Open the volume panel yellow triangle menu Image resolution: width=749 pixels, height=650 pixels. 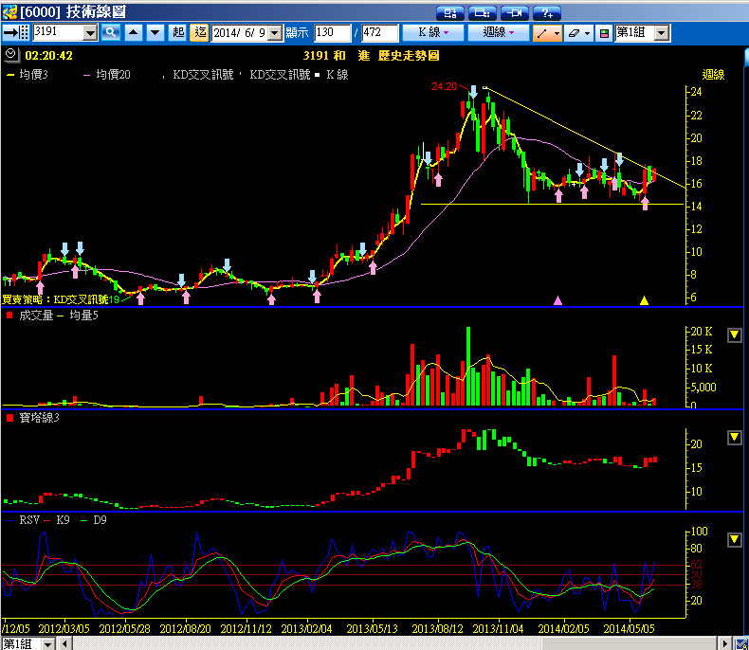click(x=734, y=335)
